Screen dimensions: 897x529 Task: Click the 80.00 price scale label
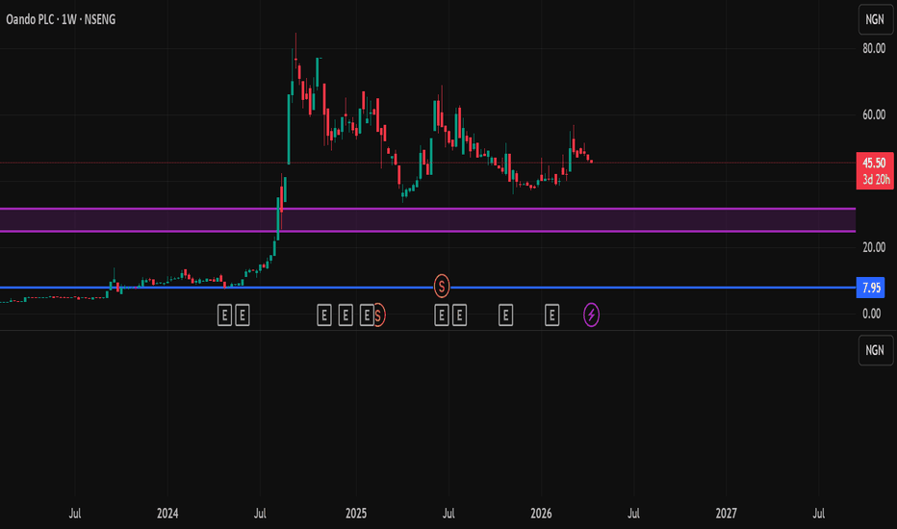(x=874, y=49)
